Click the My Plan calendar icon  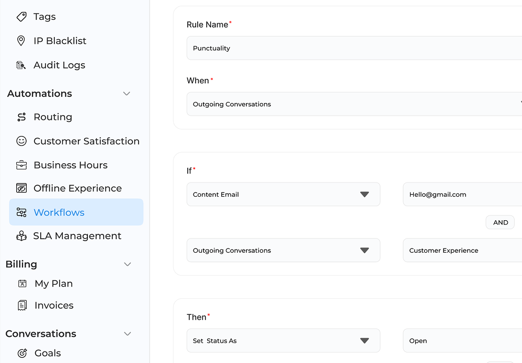22,283
